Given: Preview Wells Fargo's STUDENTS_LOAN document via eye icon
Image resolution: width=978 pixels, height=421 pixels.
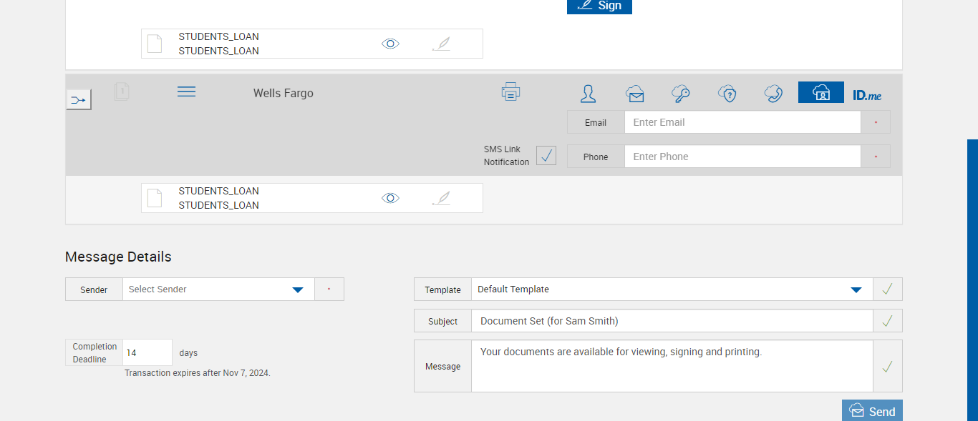Looking at the screenshot, I should coord(390,198).
